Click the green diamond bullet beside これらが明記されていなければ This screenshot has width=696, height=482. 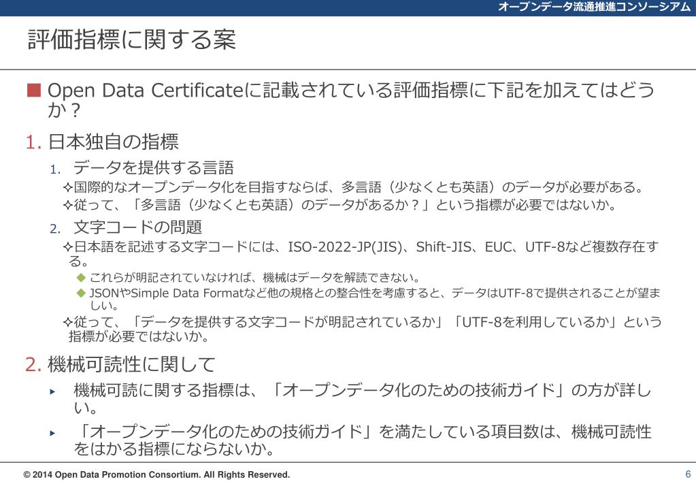[x=81, y=278]
